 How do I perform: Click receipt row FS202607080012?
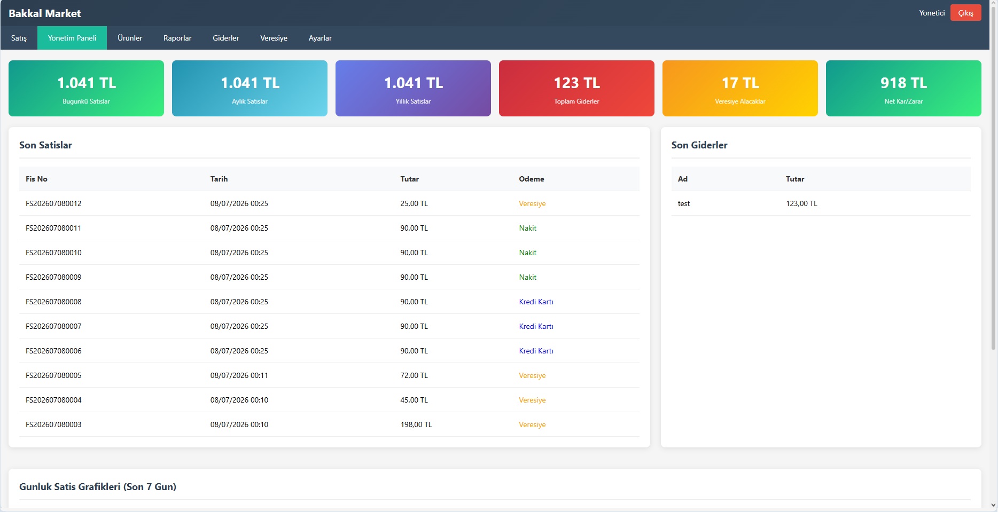coord(329,203)
